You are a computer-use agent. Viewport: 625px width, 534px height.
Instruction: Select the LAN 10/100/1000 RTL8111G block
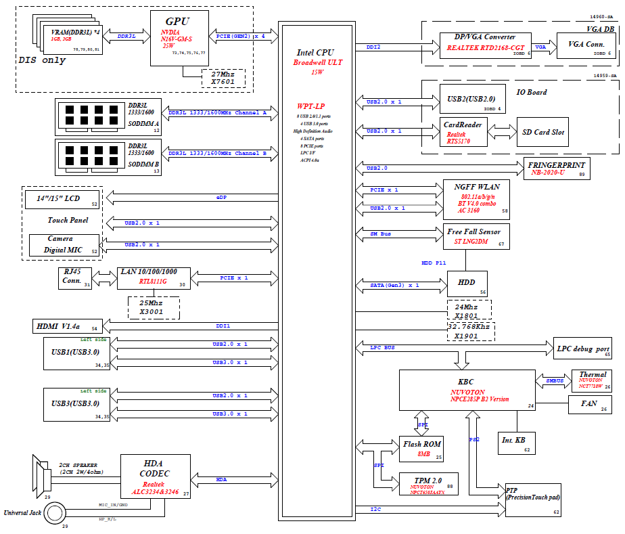point(154,277)
